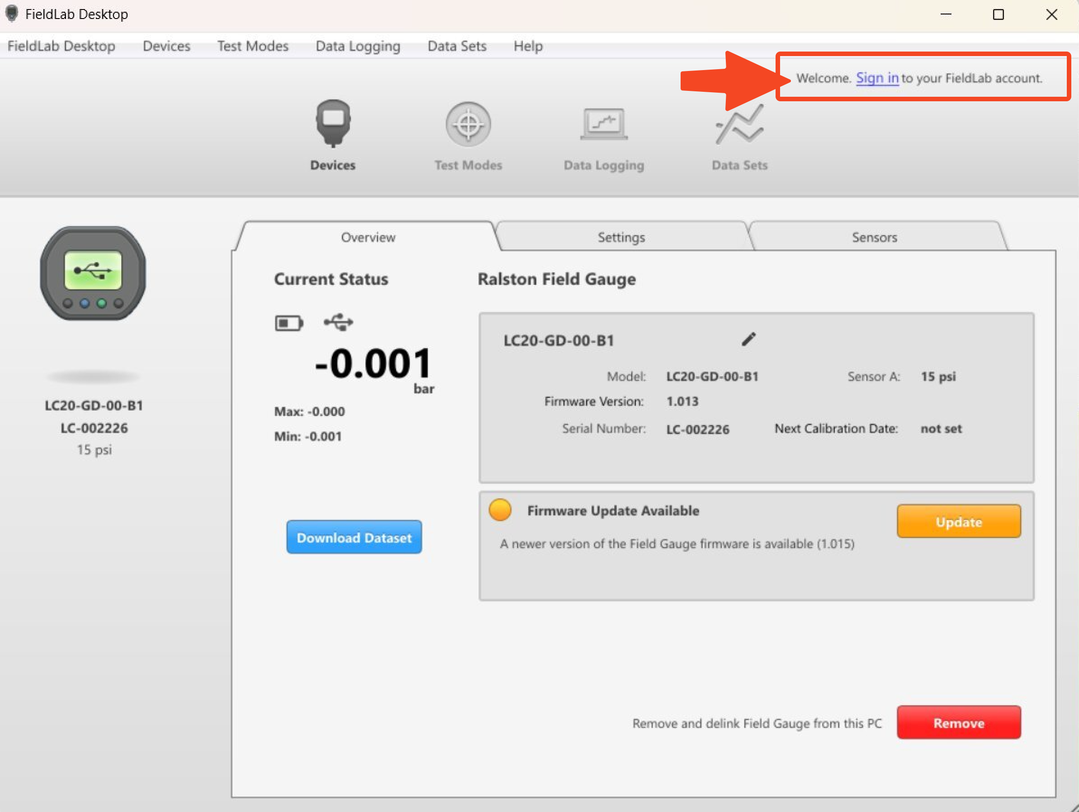Click the Next Calibration Date not set value
1079x812 pixels.
click(x=941, y=429)
